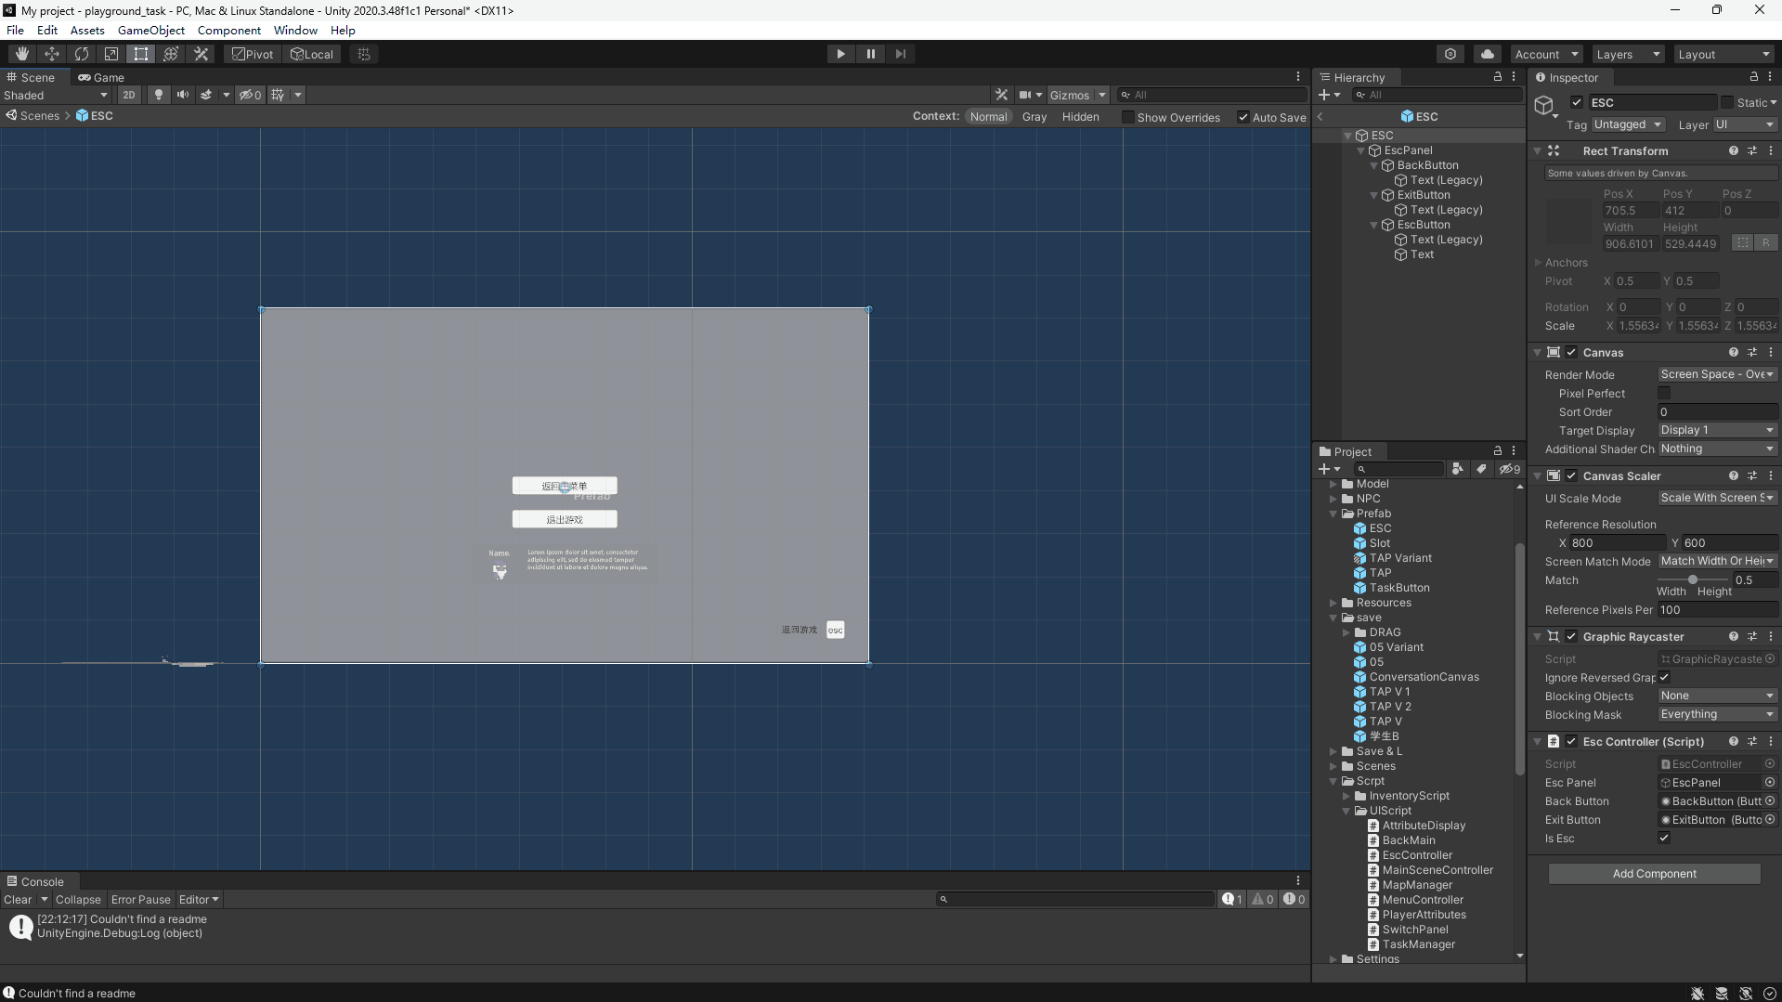Screen dimensions: 1782x1002
Task: Open the Layers dropdown
Action: point(1627,54)
